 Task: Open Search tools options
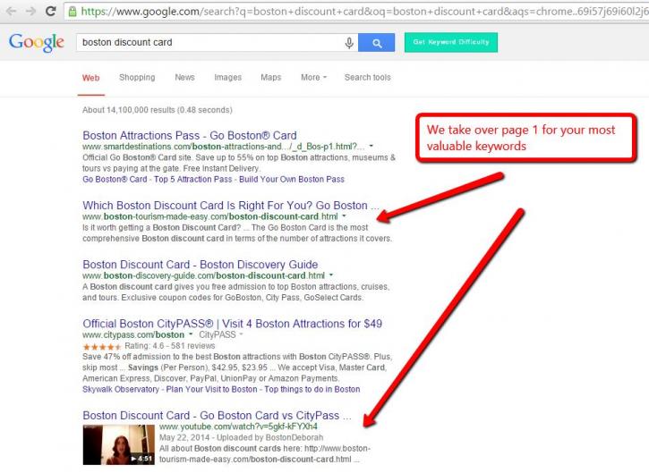(368, 77)
